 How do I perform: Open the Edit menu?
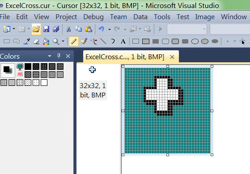[22, 17]
